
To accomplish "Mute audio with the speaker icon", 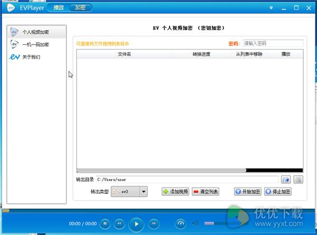I will (x=195, y=223).
